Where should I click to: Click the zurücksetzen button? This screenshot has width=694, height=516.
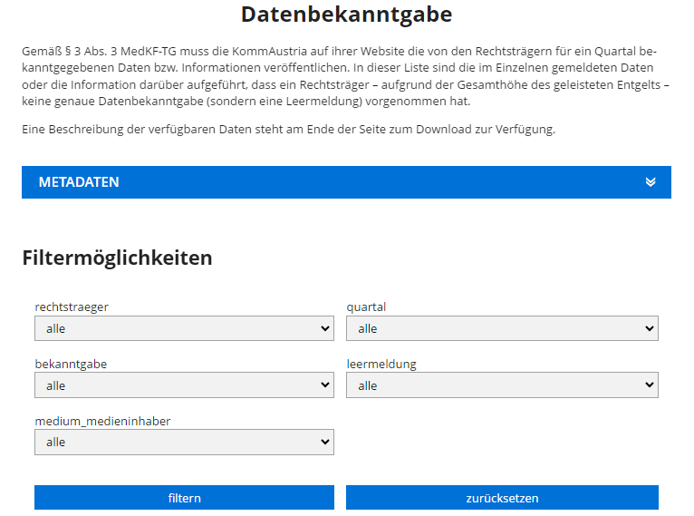502,498
